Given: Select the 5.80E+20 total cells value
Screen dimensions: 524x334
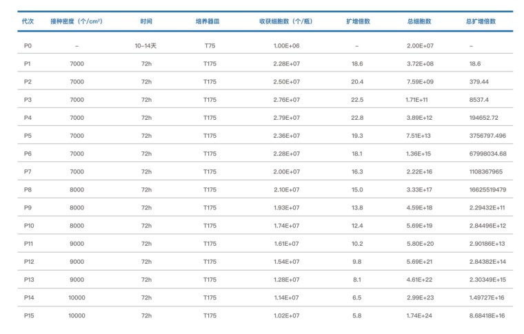Looking at the screenshot, I should point(419,243).
